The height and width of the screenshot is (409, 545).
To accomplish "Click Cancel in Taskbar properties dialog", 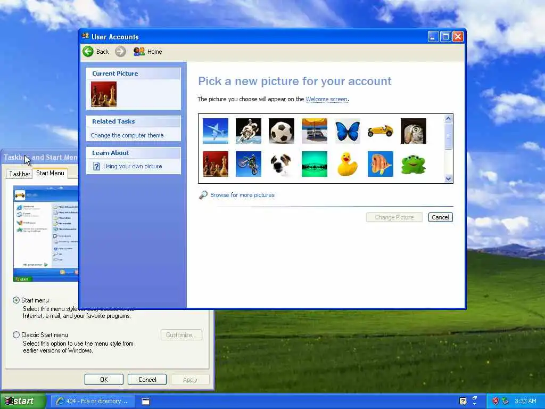I will [147, 379].
